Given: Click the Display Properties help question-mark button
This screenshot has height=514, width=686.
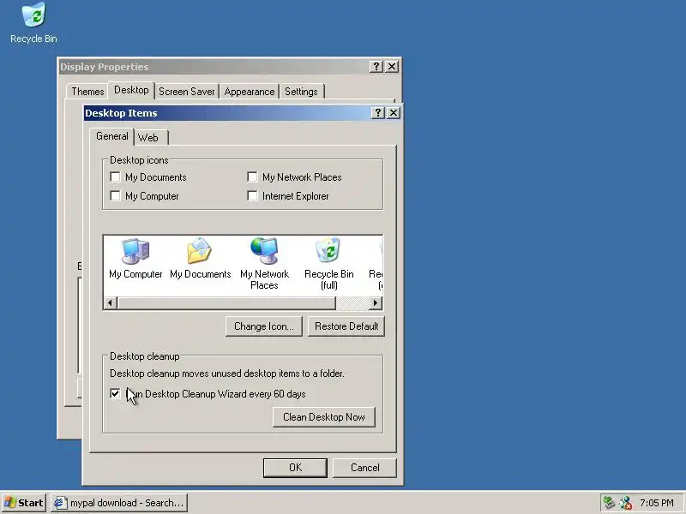Looking at the screenshot, I should (x=376, y=67).
